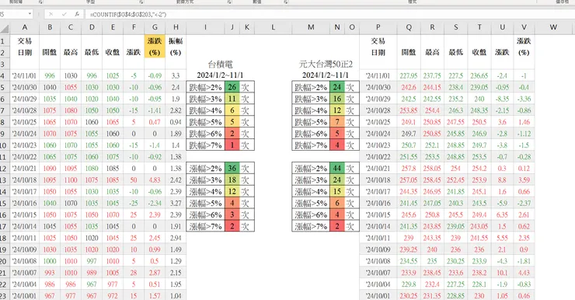Click the 3.3 amplitude value in column H

point(176,76)
